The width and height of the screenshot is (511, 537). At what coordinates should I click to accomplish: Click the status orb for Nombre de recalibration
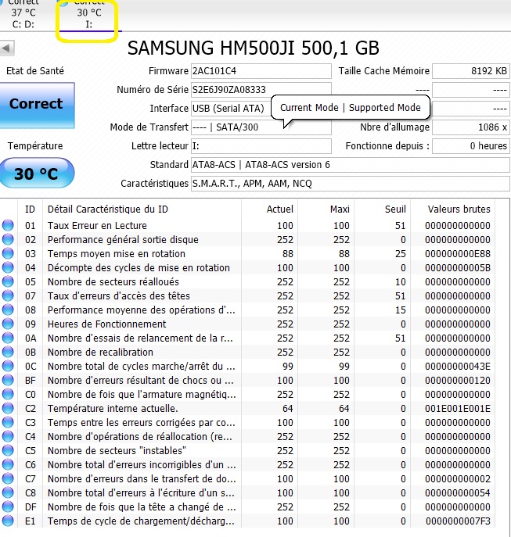pyautogui.click(x=8, y=352)
